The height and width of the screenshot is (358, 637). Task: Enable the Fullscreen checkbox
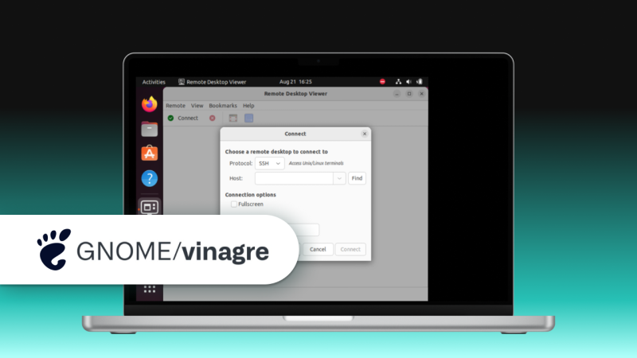234,204
